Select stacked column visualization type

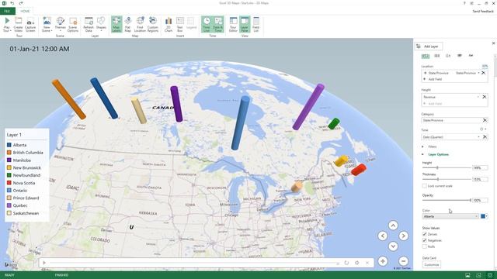pos(426,56)
